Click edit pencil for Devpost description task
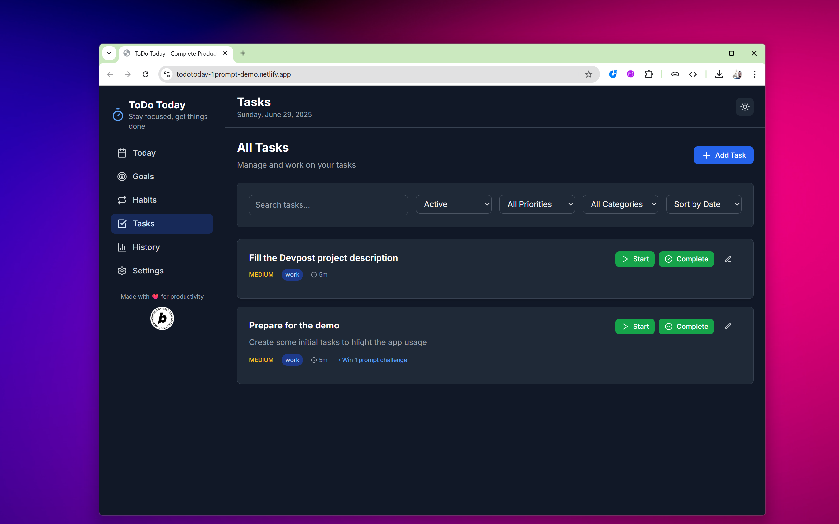839x524 pixels. [x=728, y=259]
